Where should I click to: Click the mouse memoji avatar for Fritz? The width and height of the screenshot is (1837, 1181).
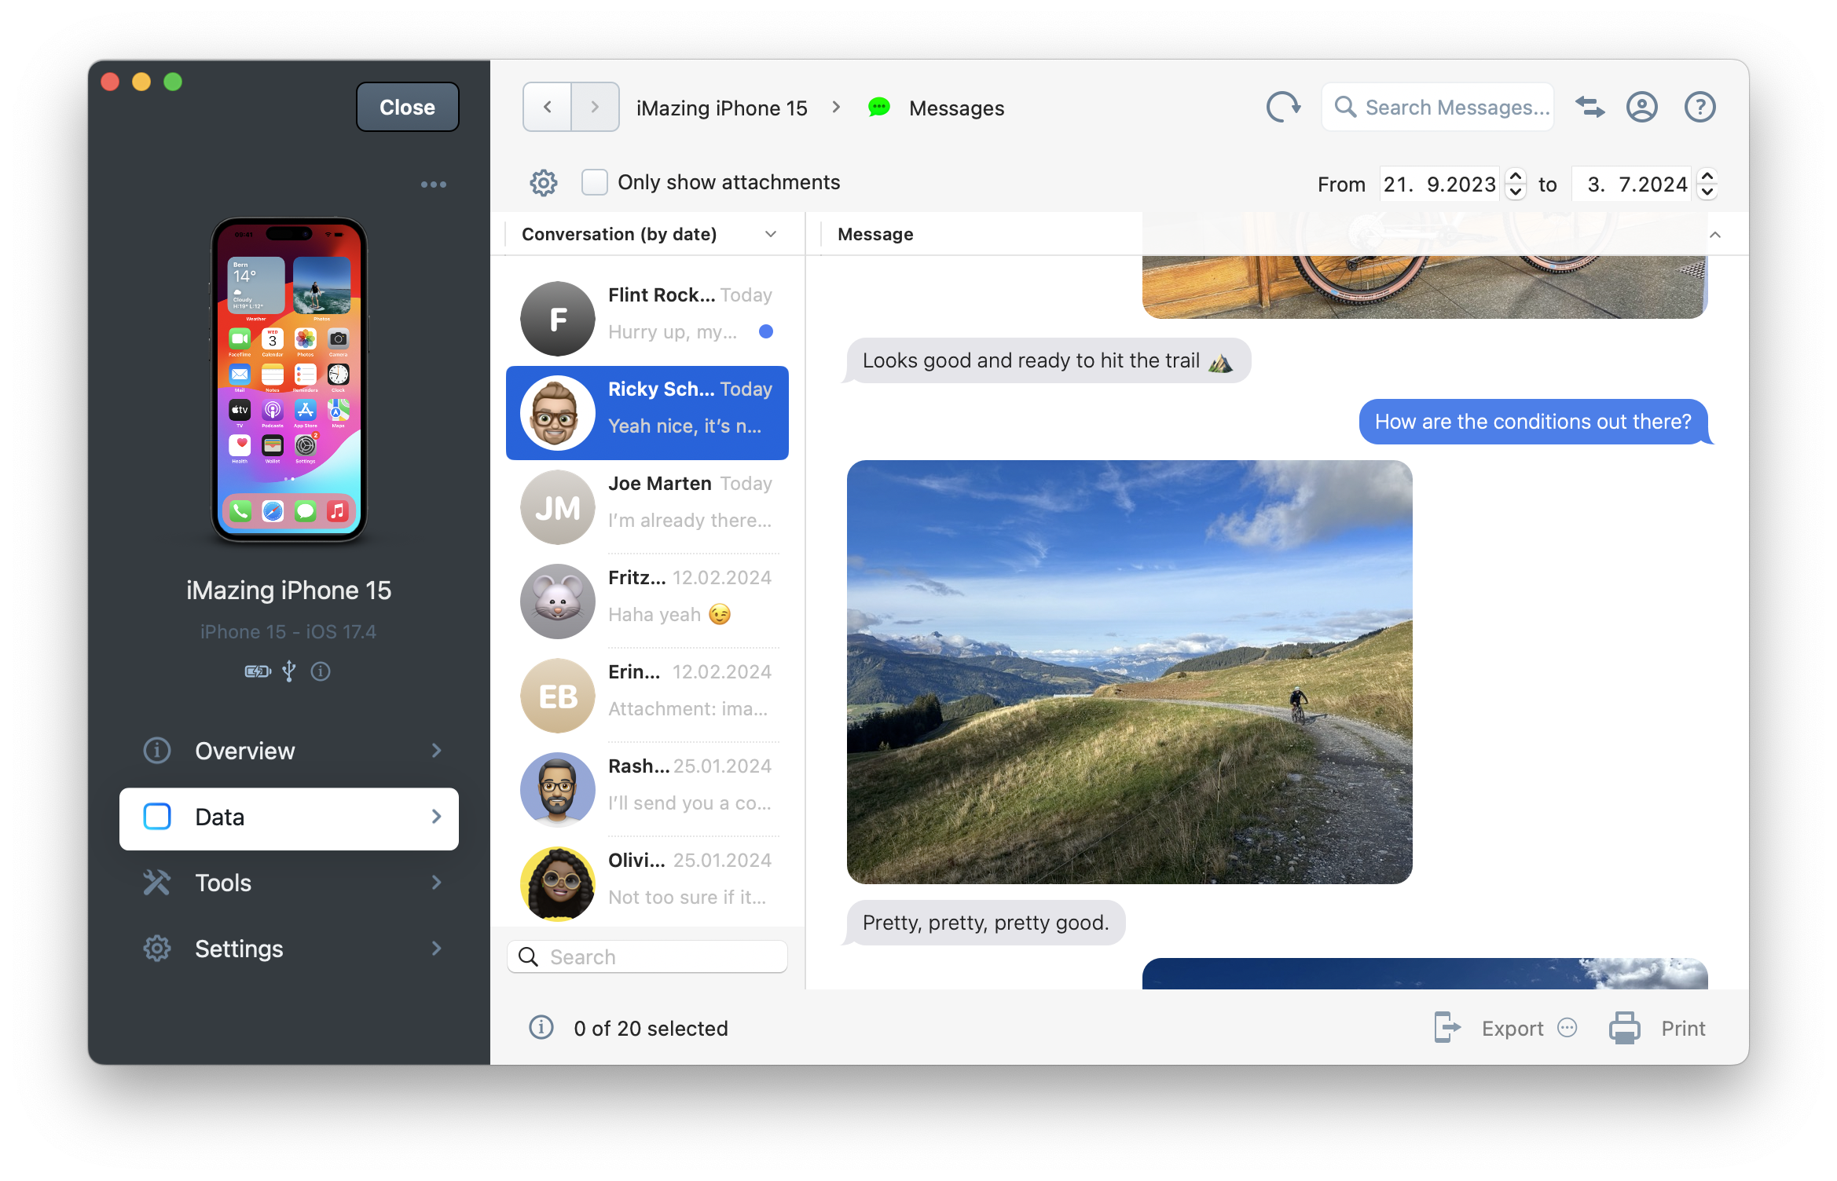point(558,601)
